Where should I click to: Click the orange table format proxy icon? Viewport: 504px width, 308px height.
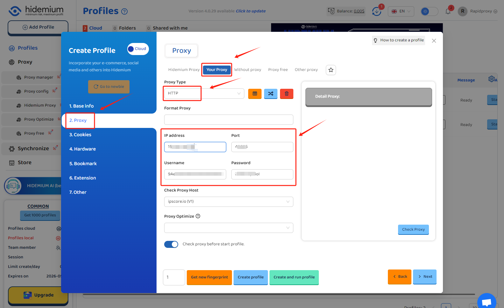255,94
